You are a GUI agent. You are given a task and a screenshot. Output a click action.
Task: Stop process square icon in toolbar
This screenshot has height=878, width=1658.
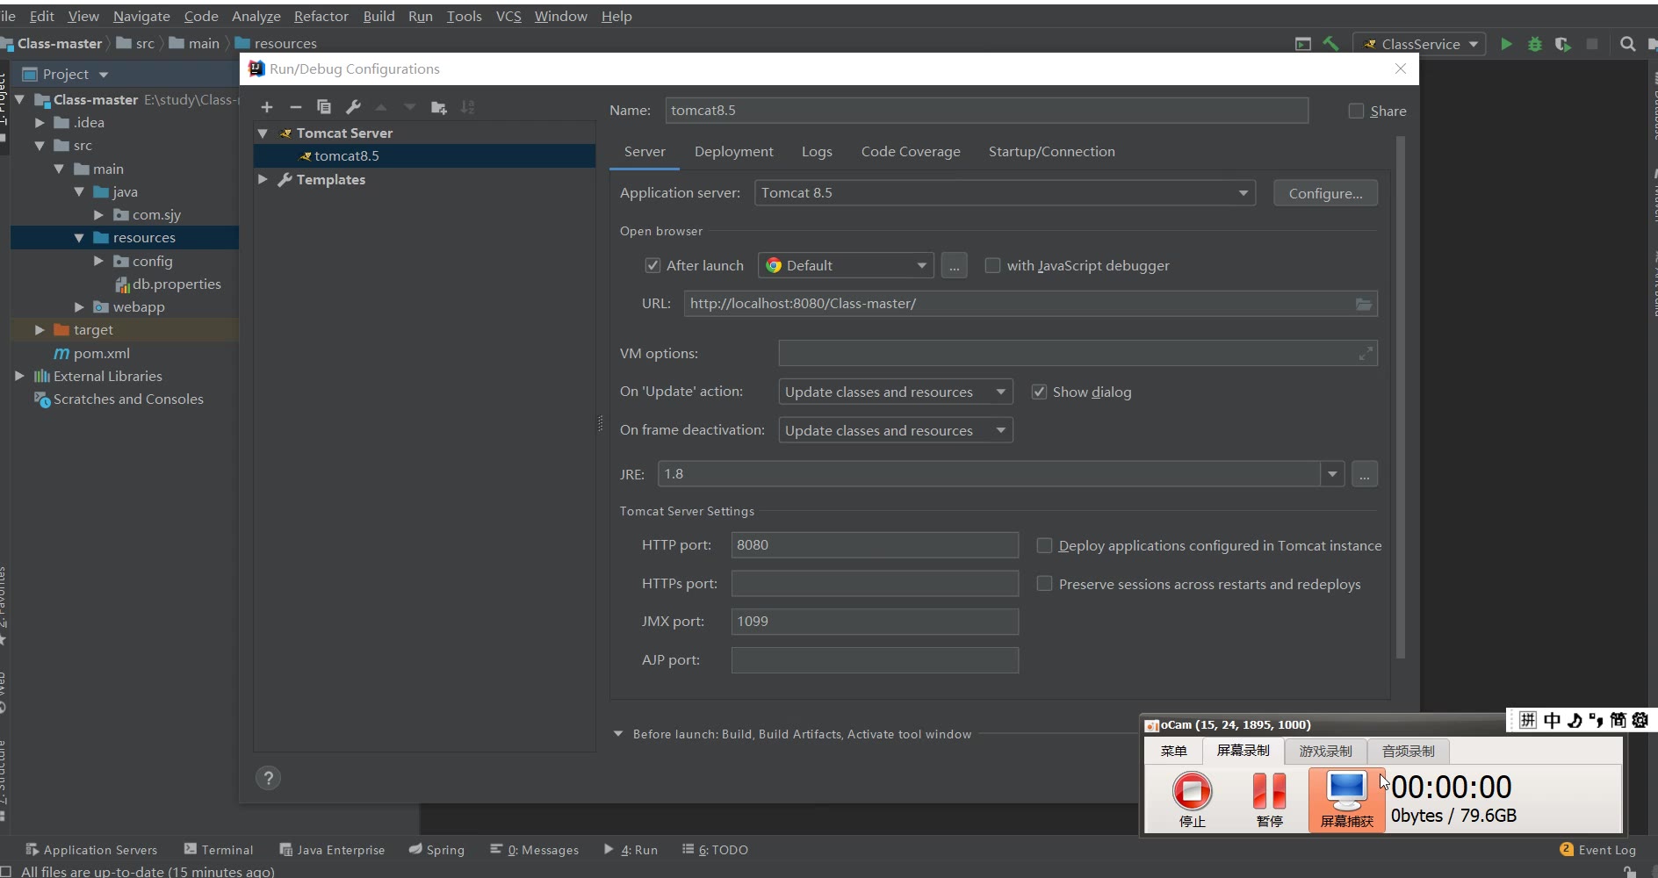click(x=1592, y=44)
